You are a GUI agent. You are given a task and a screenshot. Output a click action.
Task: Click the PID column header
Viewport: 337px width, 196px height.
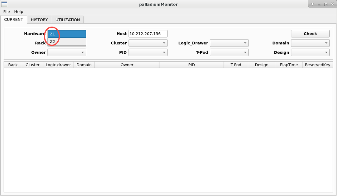(x=191, y=65)
